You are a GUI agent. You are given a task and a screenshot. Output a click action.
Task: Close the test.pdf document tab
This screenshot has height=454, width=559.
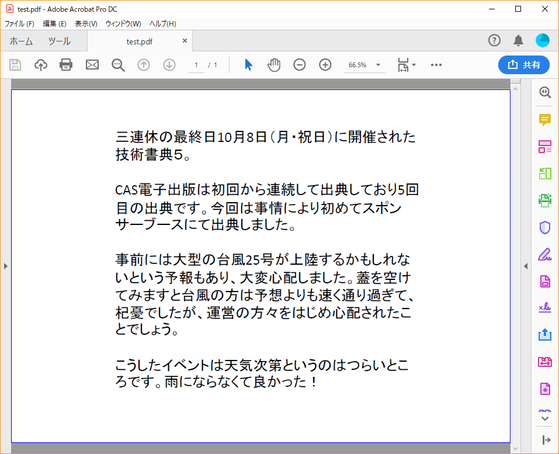(185, 41)
